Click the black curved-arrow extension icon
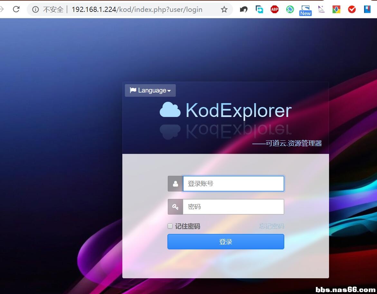The height and width of the screenshot is (294, 377). (244, 9)
